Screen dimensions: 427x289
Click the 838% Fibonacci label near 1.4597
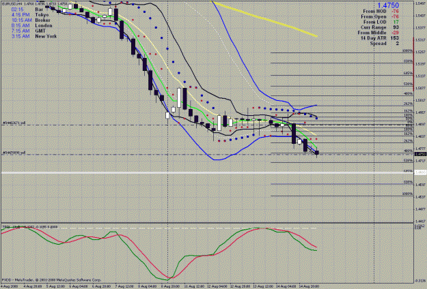tap(408, 182)
